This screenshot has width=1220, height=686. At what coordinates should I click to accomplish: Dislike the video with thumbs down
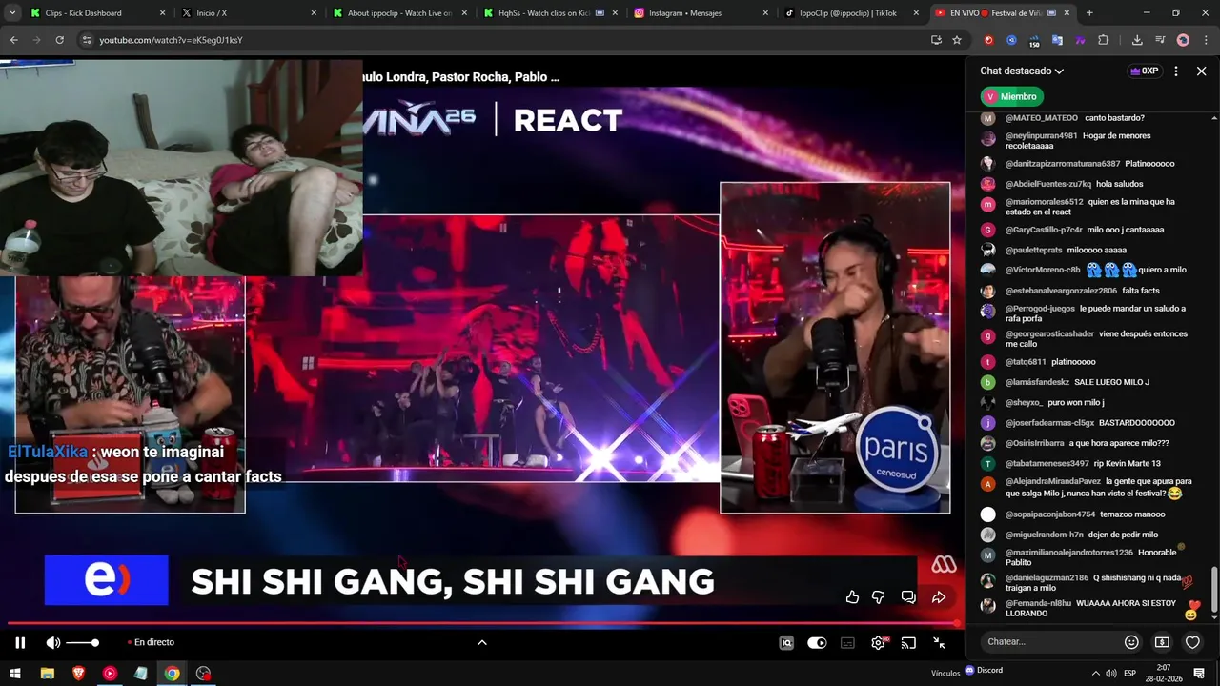879,597
